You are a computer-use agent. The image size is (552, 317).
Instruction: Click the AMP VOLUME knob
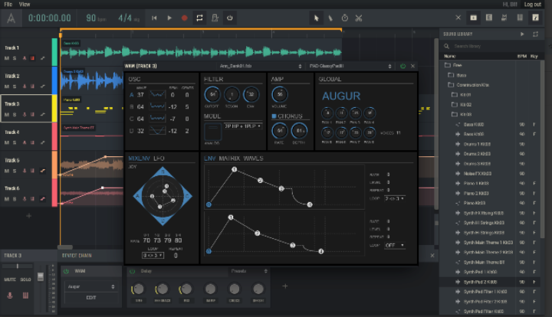coord(280,94)
